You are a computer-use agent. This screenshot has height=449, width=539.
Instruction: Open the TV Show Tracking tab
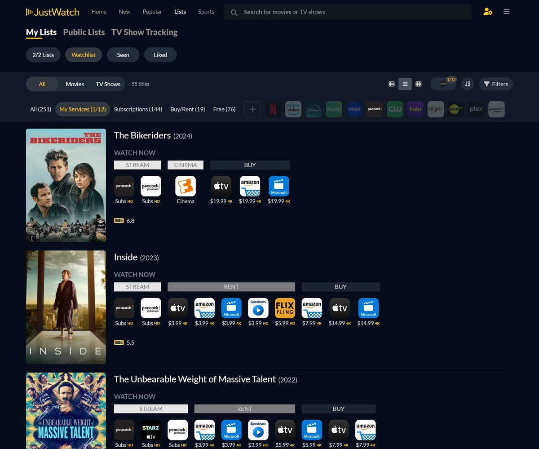pos(144,32)
